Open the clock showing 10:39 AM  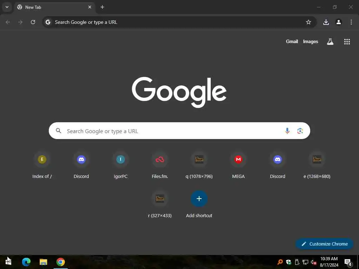coord(329,262)
